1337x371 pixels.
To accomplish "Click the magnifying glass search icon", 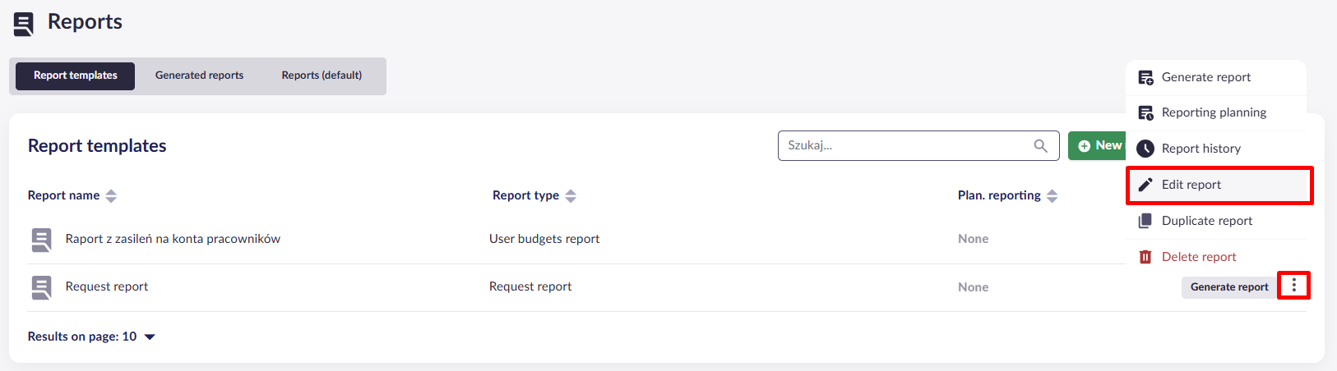I will (1040, 145).
